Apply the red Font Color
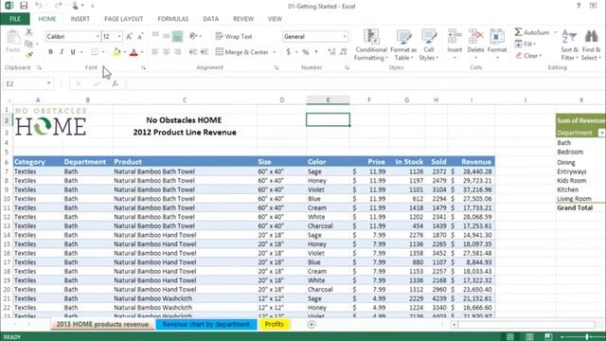The height and width of the screenshot is (341, 606). point(134,52)
